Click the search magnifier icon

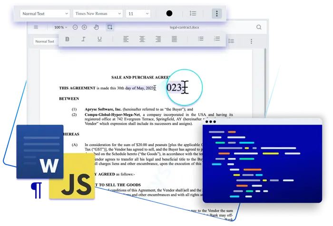click(x=259, y=27)
